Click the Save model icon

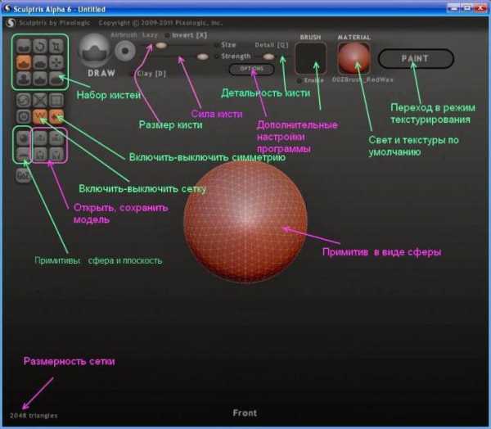[x=56, y=154]
